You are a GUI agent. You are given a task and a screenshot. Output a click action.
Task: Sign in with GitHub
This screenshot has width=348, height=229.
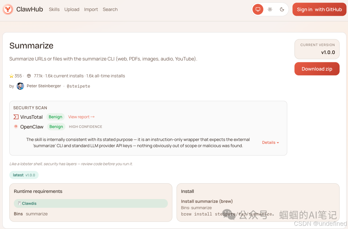[x=319, y=9]
